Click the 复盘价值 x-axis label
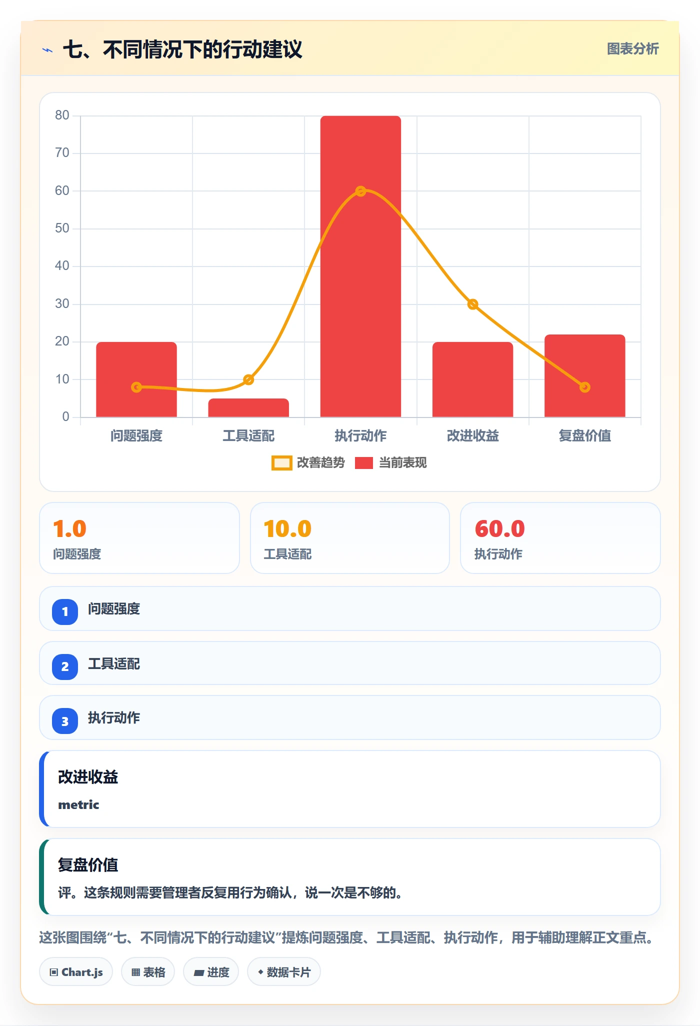700x1026 pixels. [584, 436]
